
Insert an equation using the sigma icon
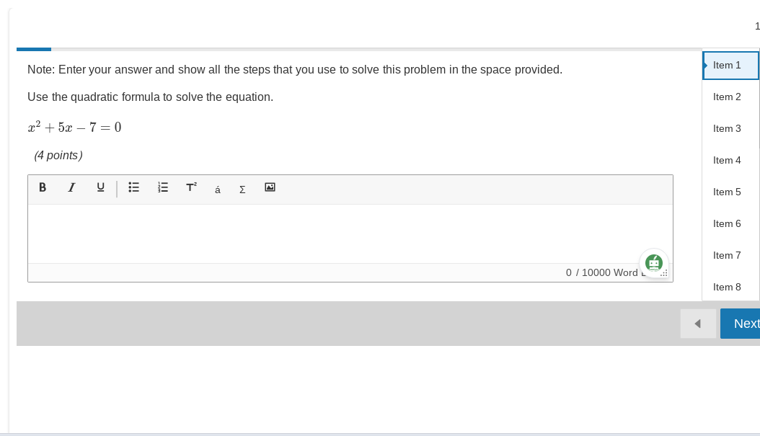(242, 189)
